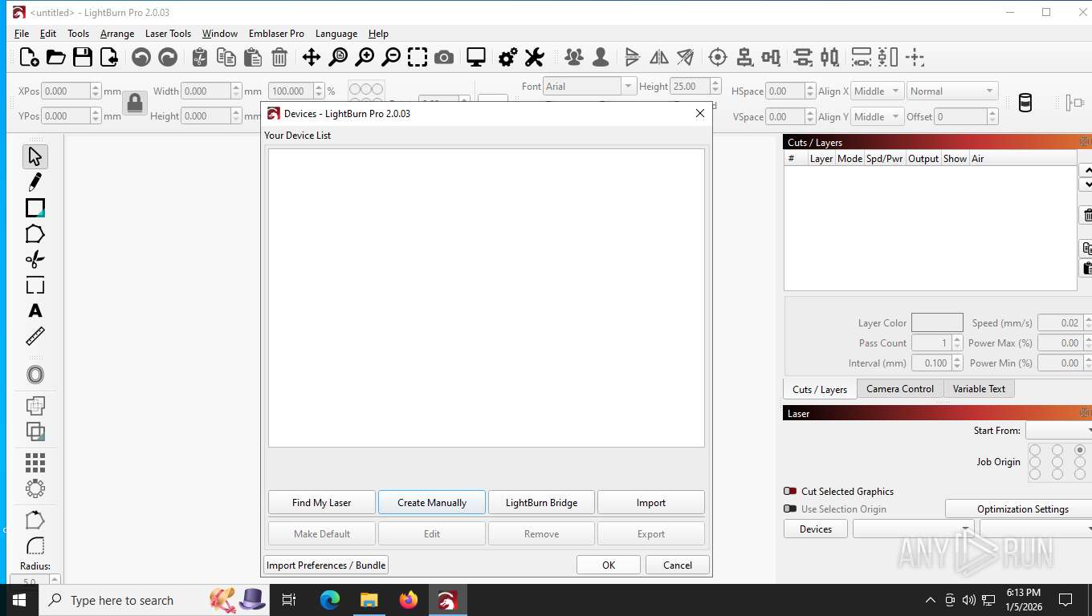The height and width of the screenshot is (616, 1092).
Task: Click the Import button in the Devices dialog
Action: click(651, 503)
